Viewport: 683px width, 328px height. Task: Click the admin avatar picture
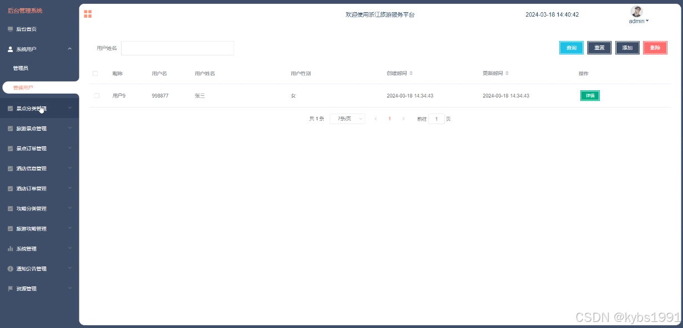(x=637, y=11)
